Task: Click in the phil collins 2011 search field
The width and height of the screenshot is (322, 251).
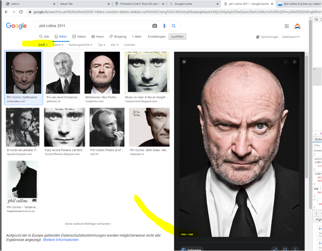Action: coord(92,26)
